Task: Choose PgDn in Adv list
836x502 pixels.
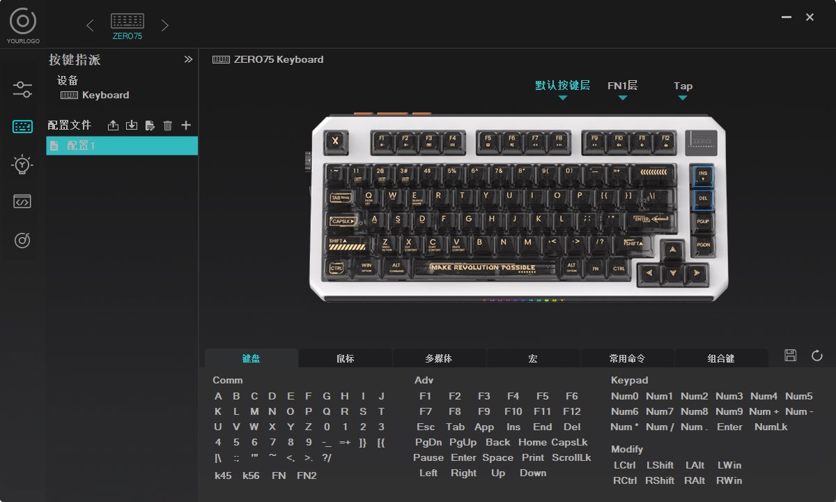Action: click(428, 442)
